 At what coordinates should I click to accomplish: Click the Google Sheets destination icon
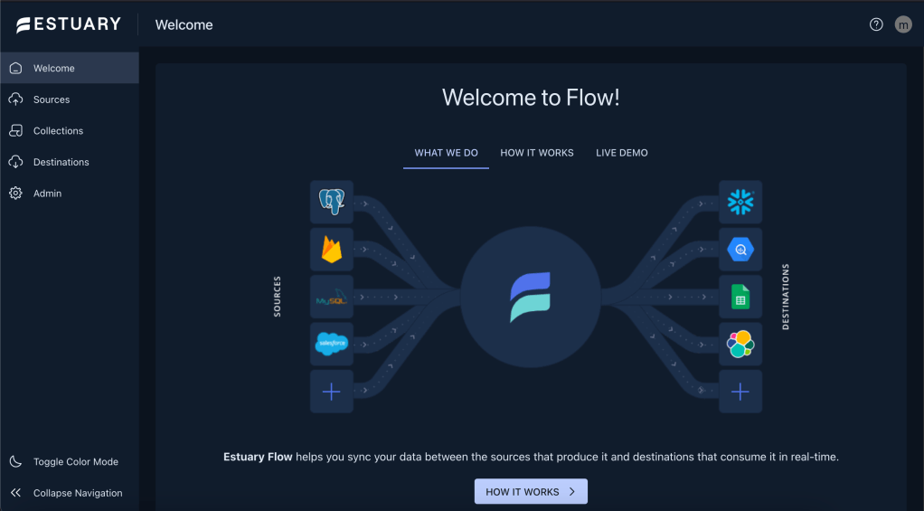(x=740, y=297)
